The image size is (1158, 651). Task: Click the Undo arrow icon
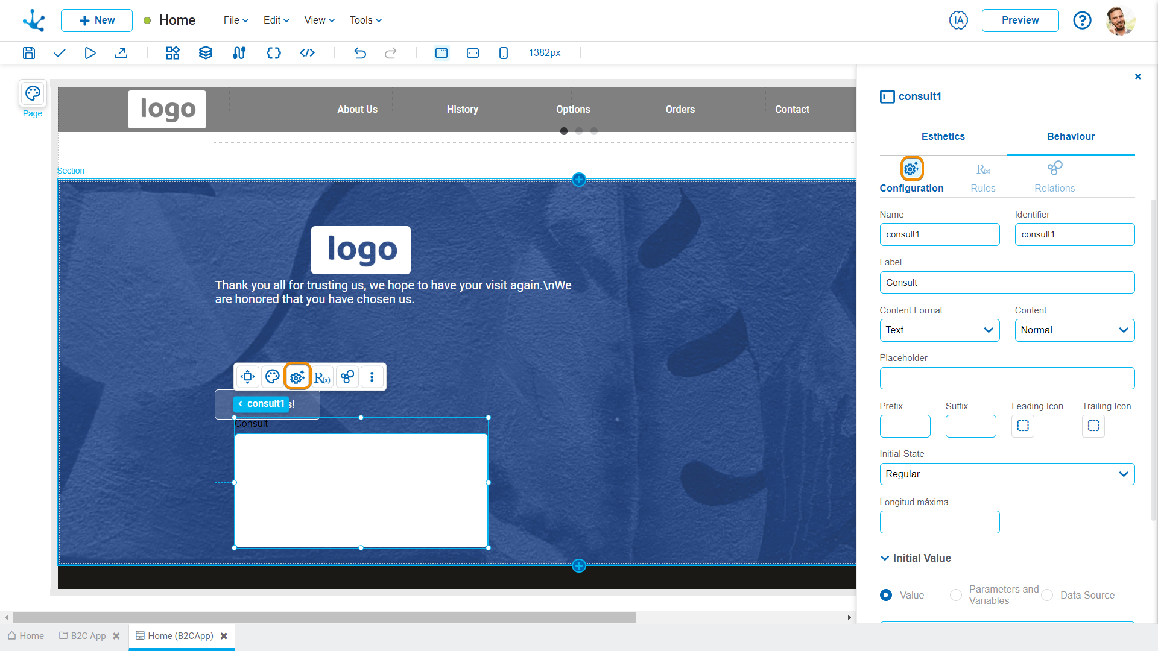pyautogui.click(x=360, y=53)
